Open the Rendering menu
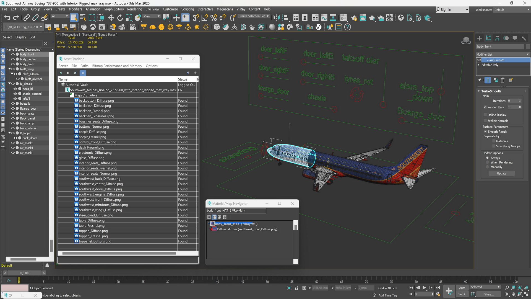531x299 pixels. click(134, 9)
